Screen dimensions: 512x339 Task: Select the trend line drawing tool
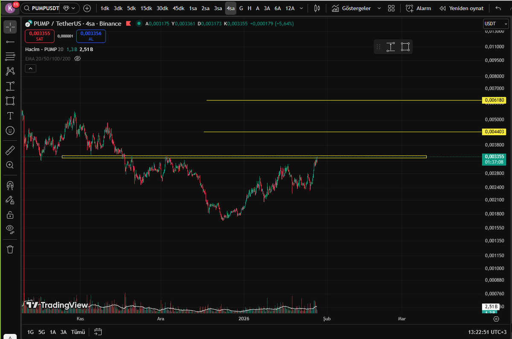pyautogui.click(x=10, y=41)
